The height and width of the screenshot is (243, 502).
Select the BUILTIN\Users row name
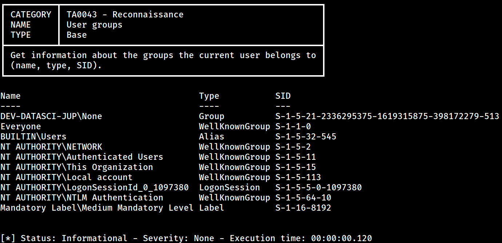[33, 137]
